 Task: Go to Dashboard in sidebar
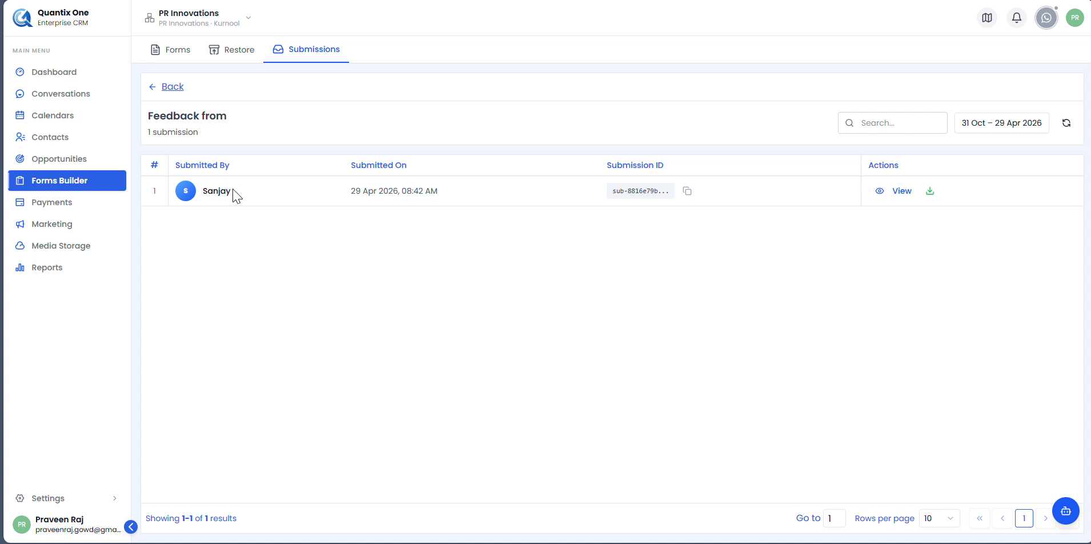[x=67, y=72]
